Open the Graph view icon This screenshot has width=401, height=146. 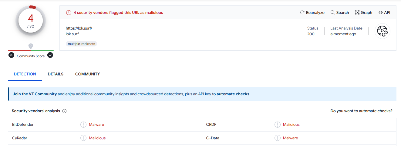[x=357, y=13]
